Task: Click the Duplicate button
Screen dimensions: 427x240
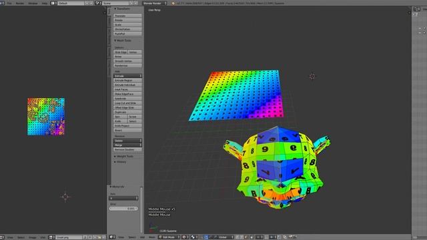Action: (127, 112)
